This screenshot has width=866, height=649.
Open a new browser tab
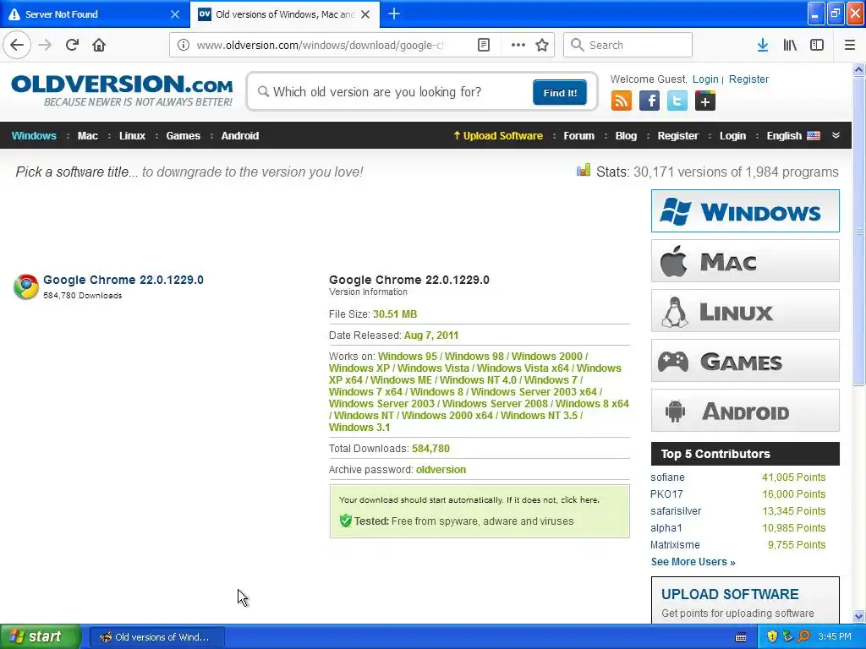[394, 14]
